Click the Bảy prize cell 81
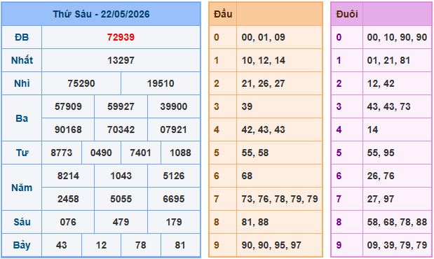434x259 pixels. (180, 245)
